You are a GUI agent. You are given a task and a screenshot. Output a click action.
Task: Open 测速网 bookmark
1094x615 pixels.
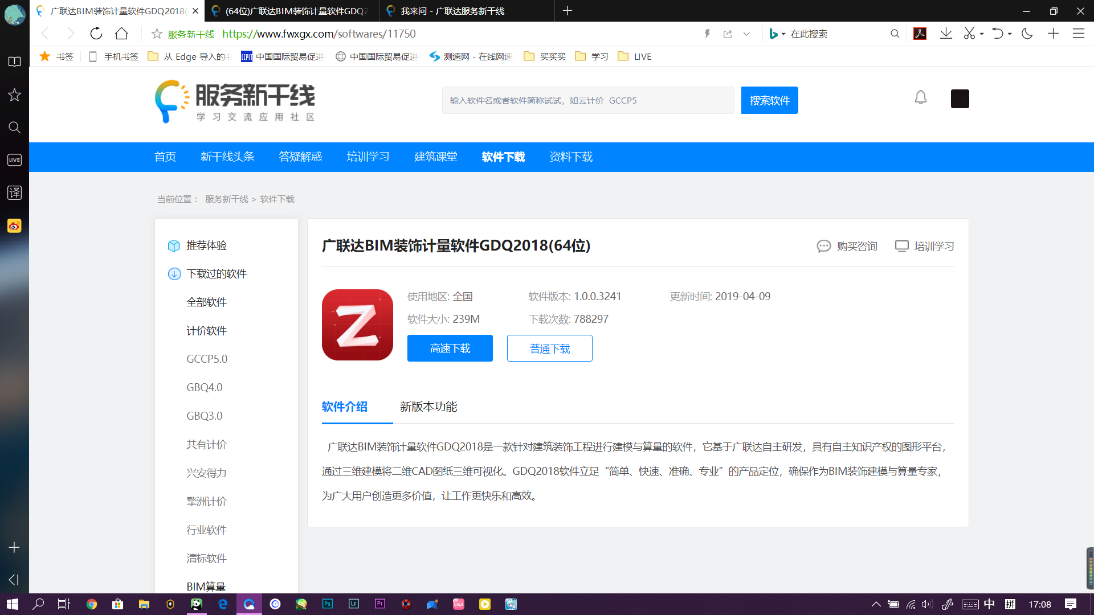(x=471, y=56)
